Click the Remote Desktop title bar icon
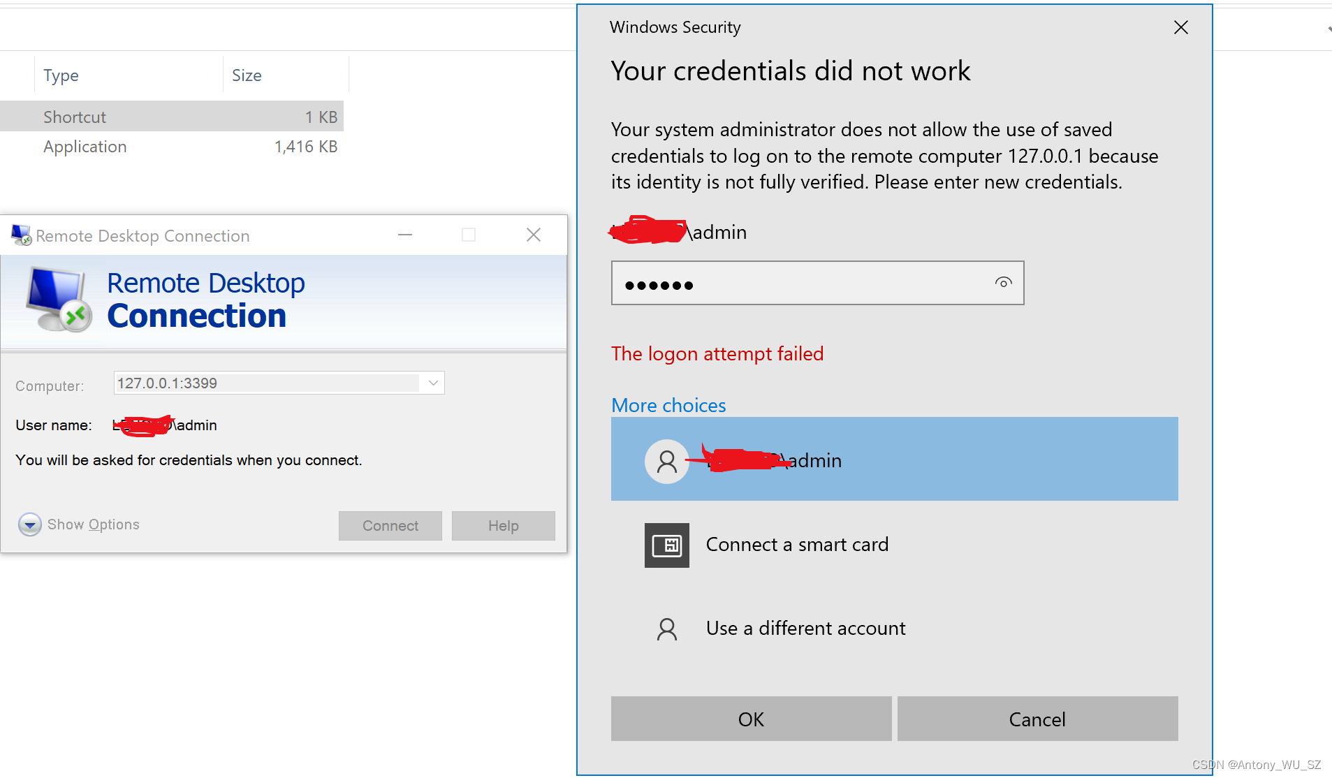Viewport: 1332px width, 778px height. (21, 235)
